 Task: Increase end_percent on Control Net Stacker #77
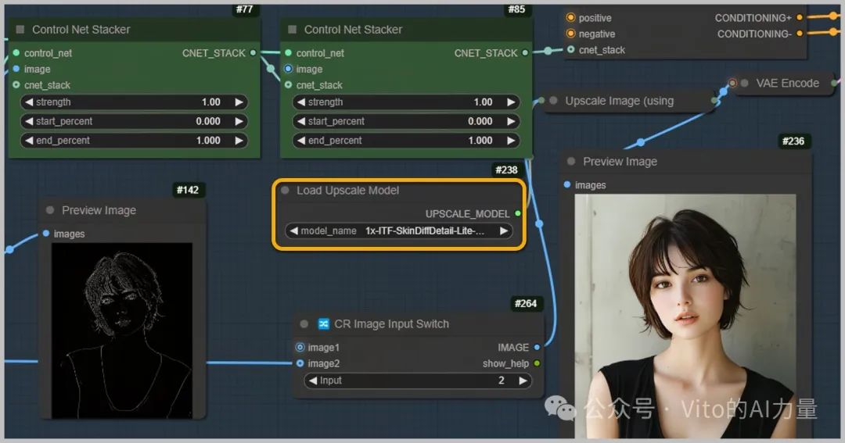coord(239,141)
